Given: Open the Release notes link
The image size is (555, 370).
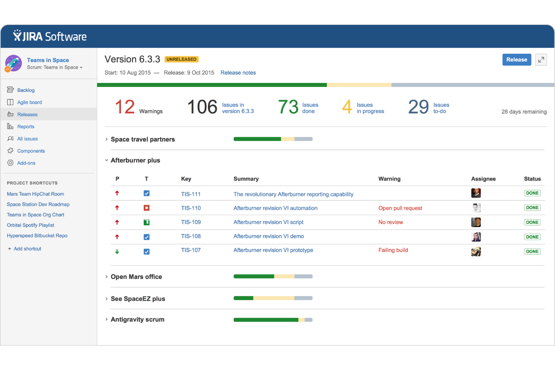Looking at the screenshot, I should 238,73.
